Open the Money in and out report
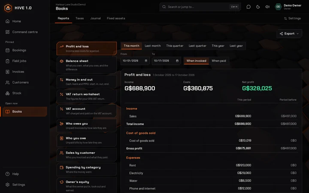 click(x=87, y=82)
